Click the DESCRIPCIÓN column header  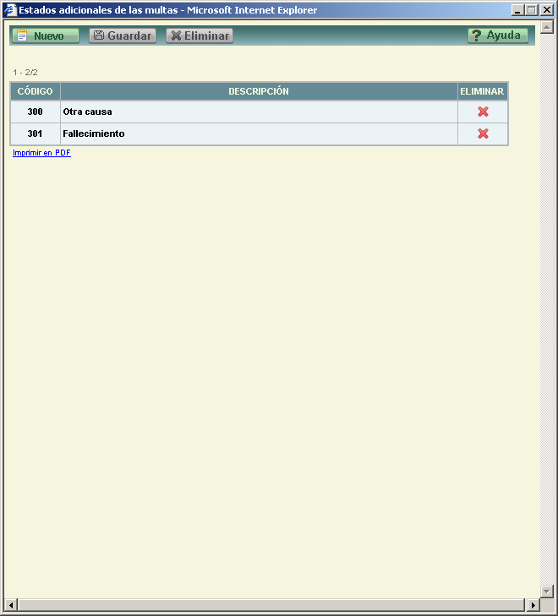(x=259, y=91)
